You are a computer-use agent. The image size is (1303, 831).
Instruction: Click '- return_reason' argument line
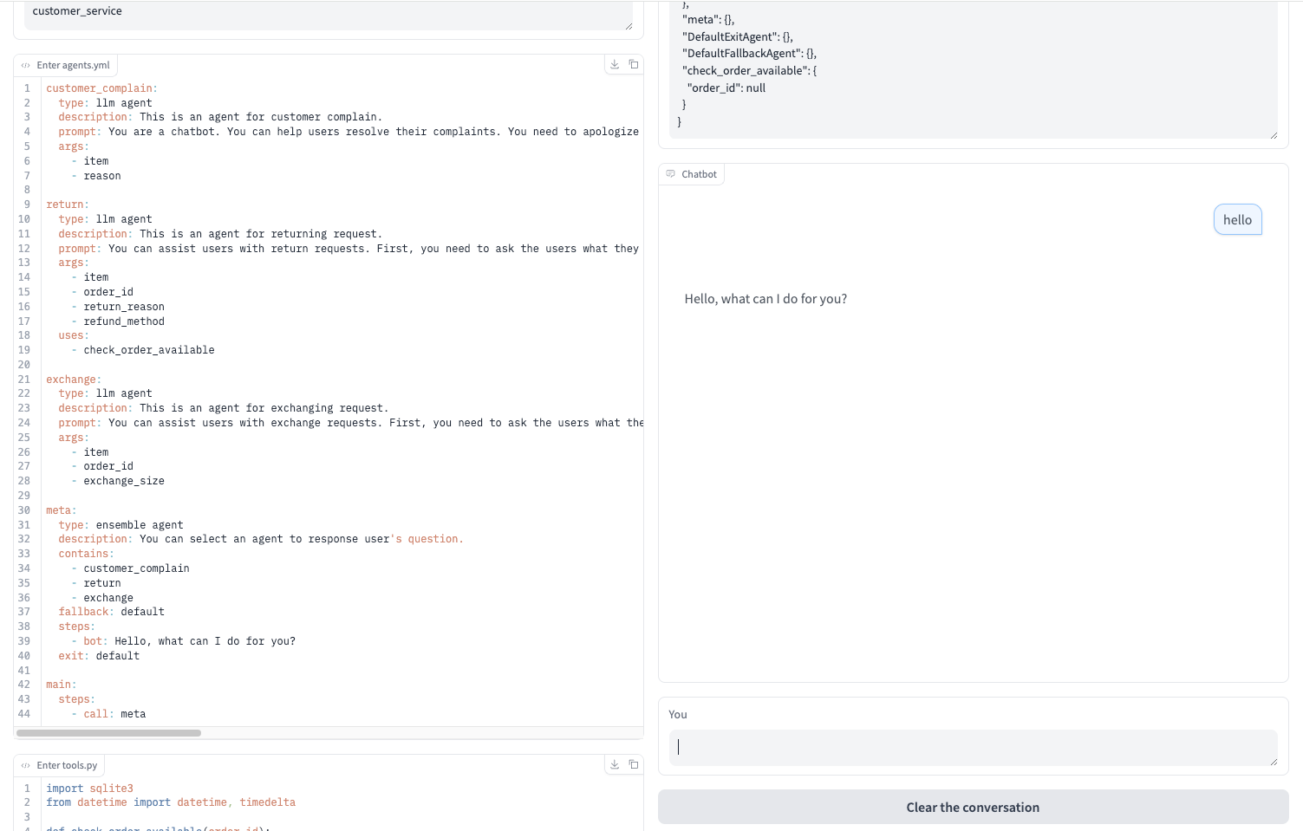click(118, 307)
